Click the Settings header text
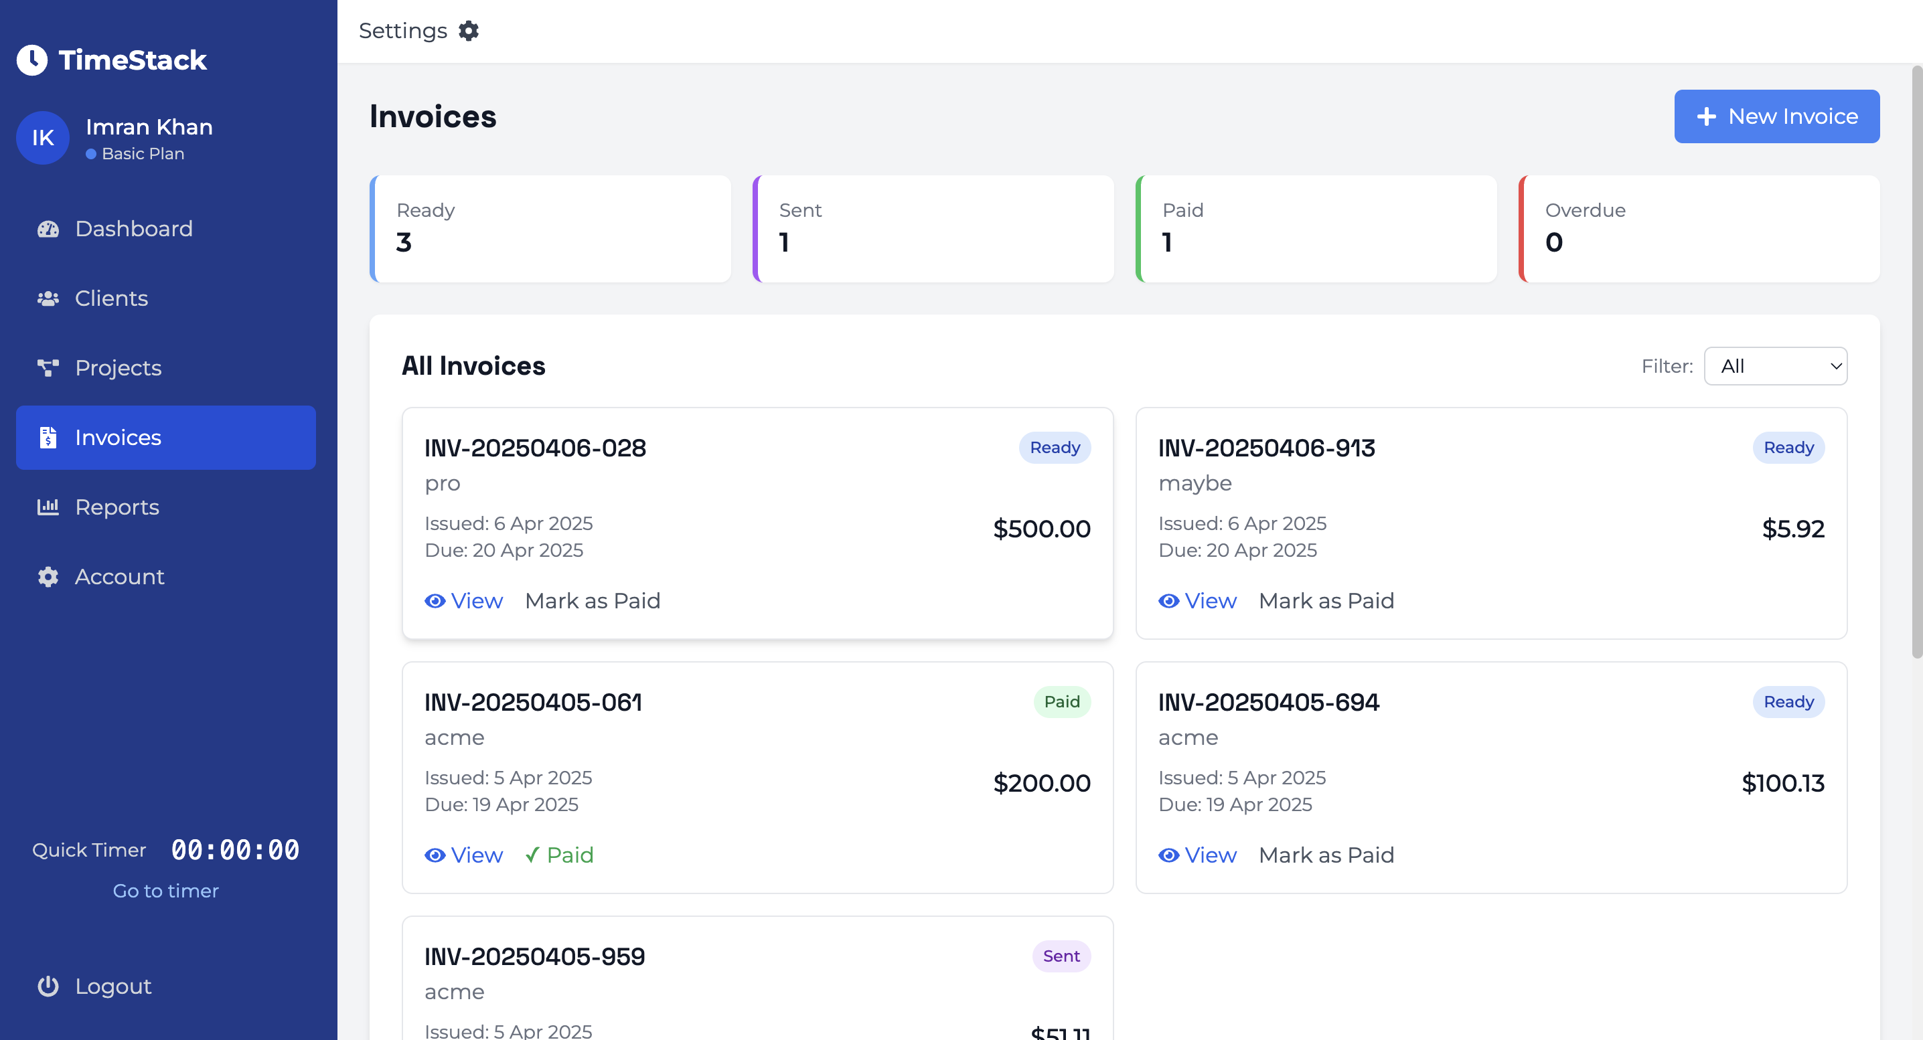 (x=403, y=31)
